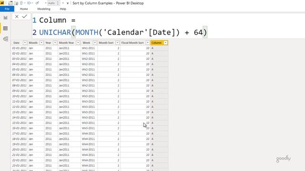Viewport: 305px width, 171px height.
Task: Select the Month Sort column header
Action: pos(106,43)
